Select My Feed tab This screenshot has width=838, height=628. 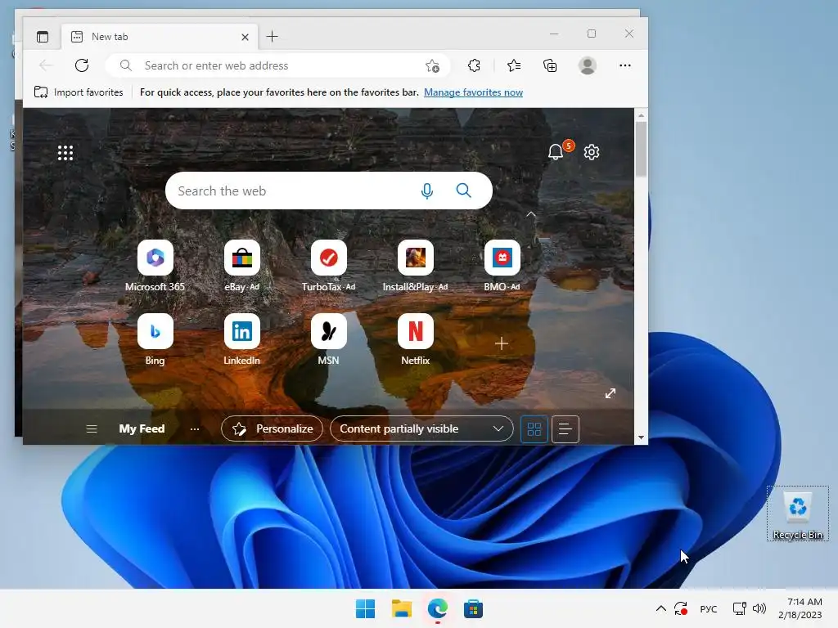142,428
